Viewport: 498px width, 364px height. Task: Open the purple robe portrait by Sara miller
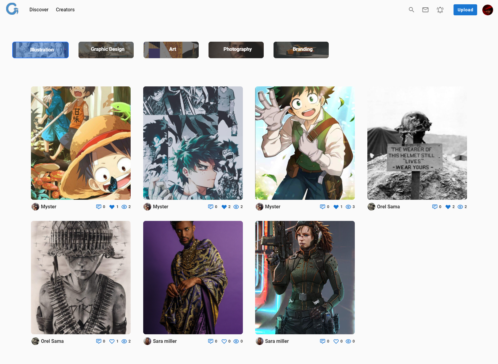pyautogui.click(x=193, y=278)
